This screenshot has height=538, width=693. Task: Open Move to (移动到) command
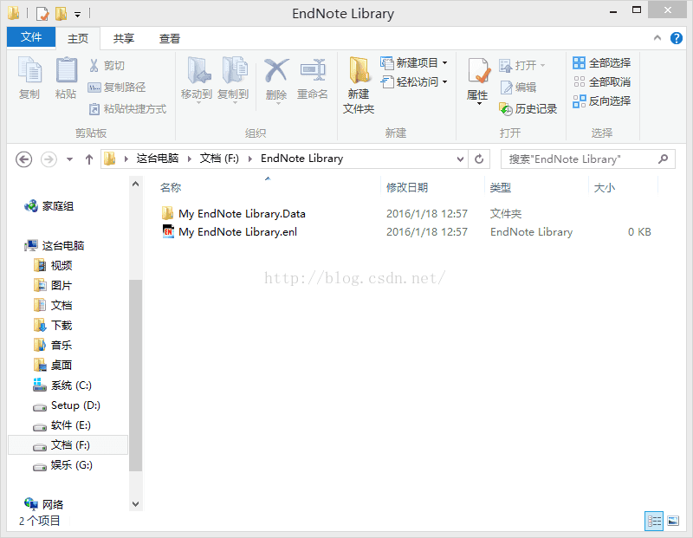click(x=197, y=79)
